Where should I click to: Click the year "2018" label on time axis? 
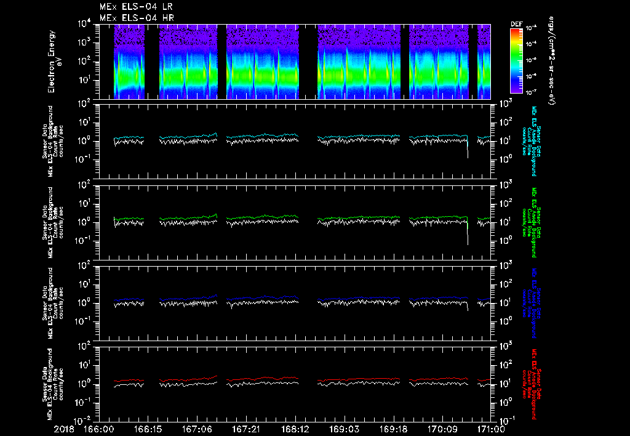click(x=64, y=430)
